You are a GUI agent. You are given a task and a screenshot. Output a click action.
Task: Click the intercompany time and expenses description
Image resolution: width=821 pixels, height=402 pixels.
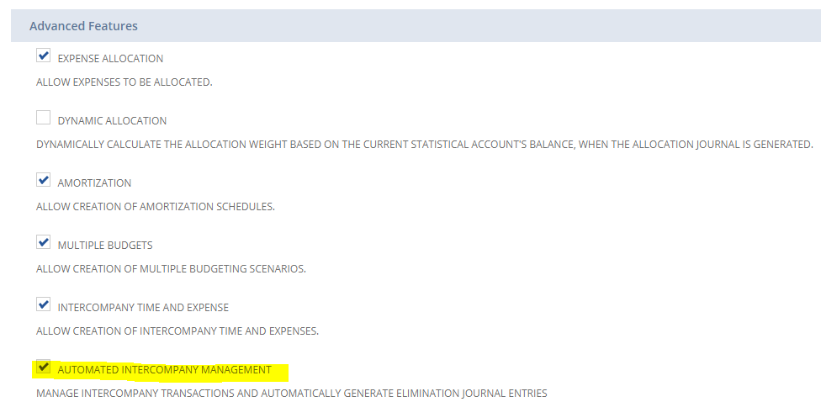pyautogui.click(x=177, y=331)
